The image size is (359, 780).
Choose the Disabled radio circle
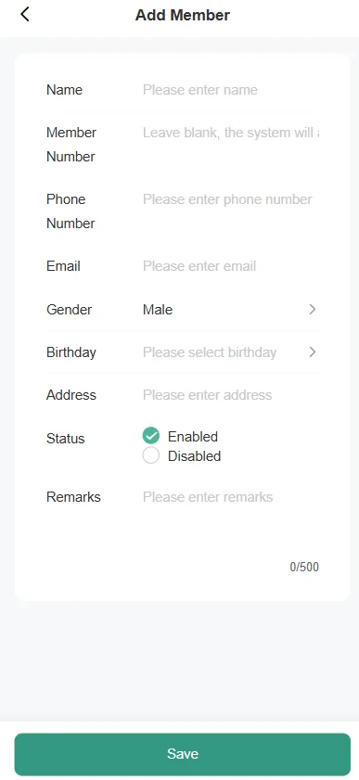(x=150, y=455)
